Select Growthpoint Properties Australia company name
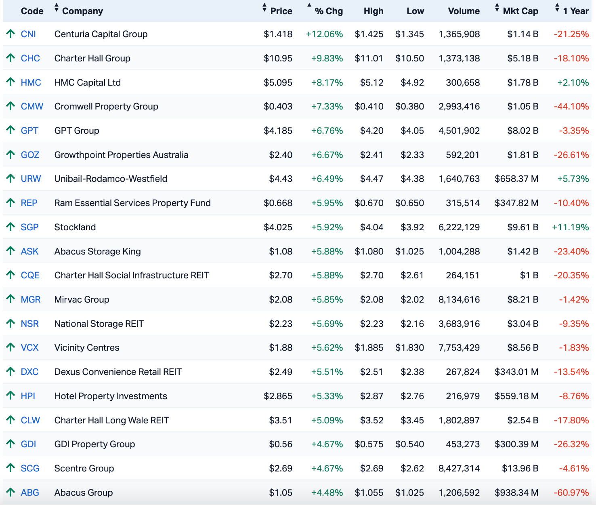The height and width of the screenshot is (505, 596). coord(121,155)
